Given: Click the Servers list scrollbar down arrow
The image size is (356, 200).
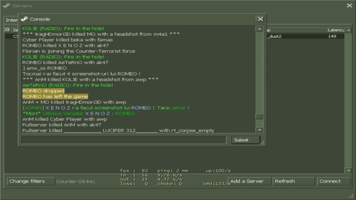Looking at the screenshot, I should (349, 171).
